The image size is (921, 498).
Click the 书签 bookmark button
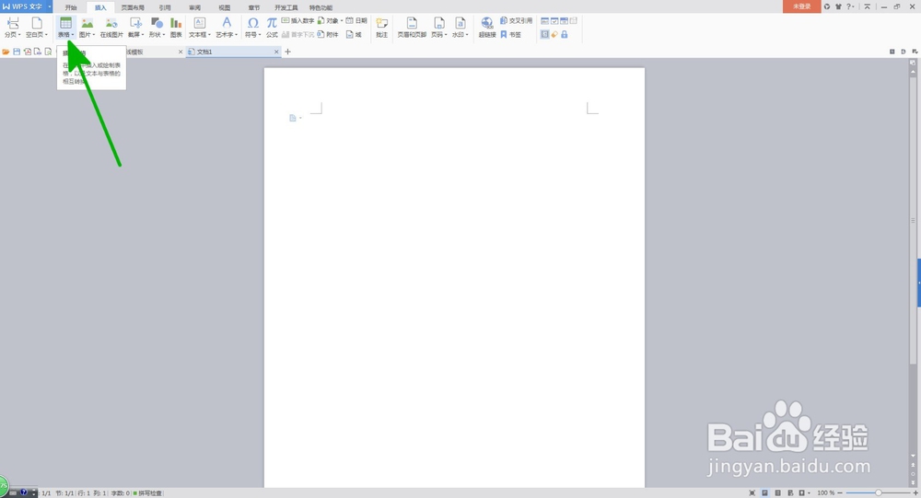pyautogui.click(x=511, y=35)
